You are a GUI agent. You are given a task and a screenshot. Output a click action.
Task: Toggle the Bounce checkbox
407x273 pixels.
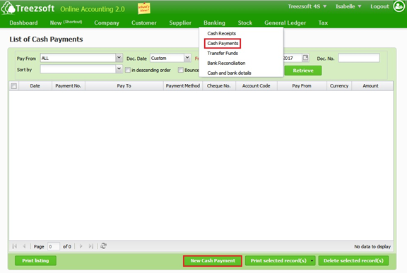tap(181, 70)
